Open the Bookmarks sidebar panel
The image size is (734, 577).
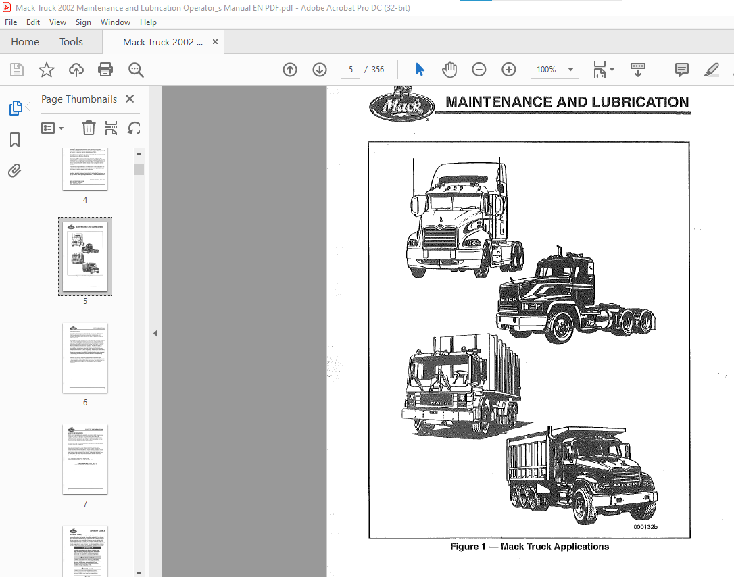[15, 139]
